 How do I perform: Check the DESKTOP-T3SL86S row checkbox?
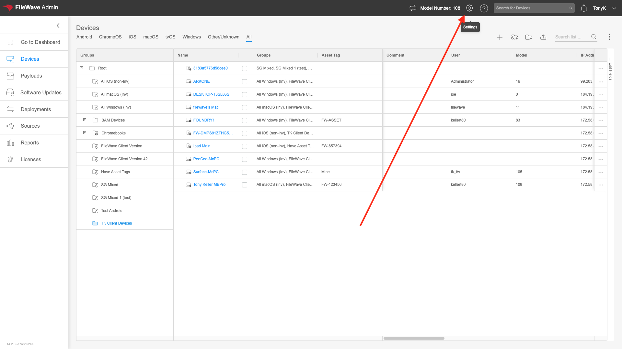(x=245, y=95)
